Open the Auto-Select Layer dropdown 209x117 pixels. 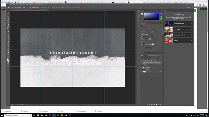[x=25, y=7]
